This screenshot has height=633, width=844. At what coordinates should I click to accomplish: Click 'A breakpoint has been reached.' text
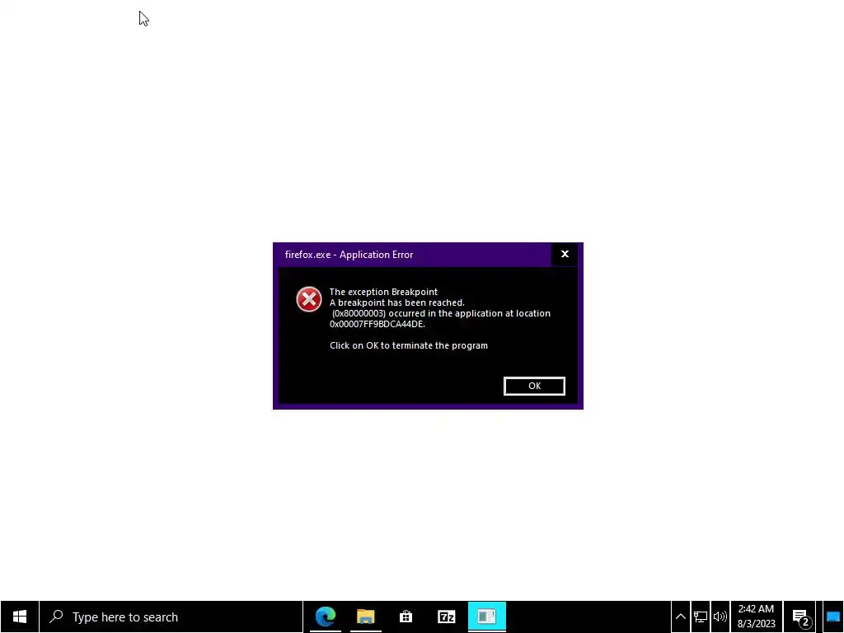coord(396,302)
